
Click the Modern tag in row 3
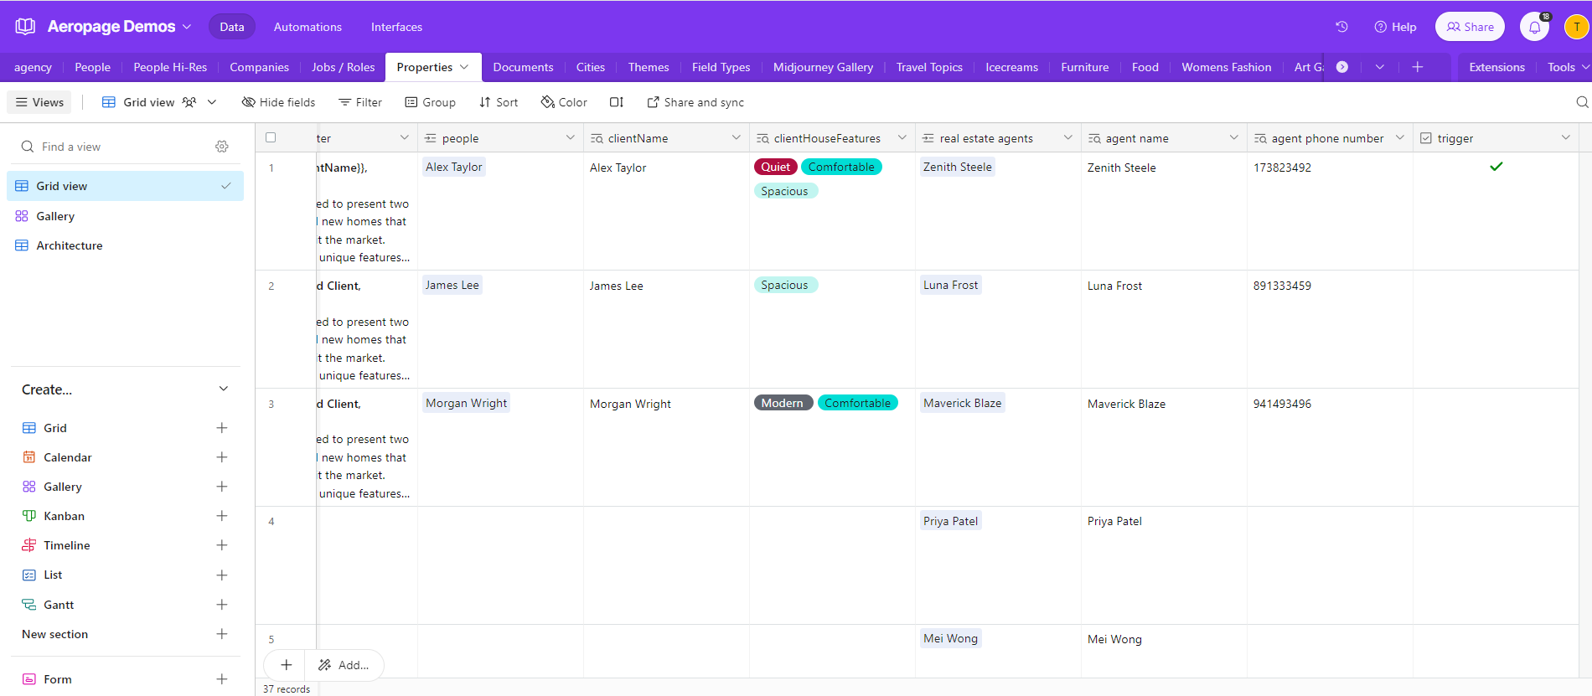783,403
